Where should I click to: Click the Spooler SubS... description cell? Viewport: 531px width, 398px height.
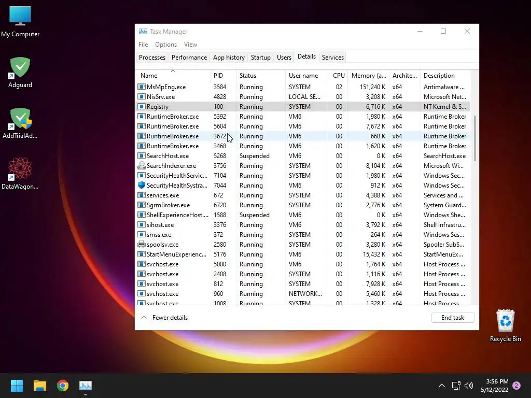(x=444, y=245)
